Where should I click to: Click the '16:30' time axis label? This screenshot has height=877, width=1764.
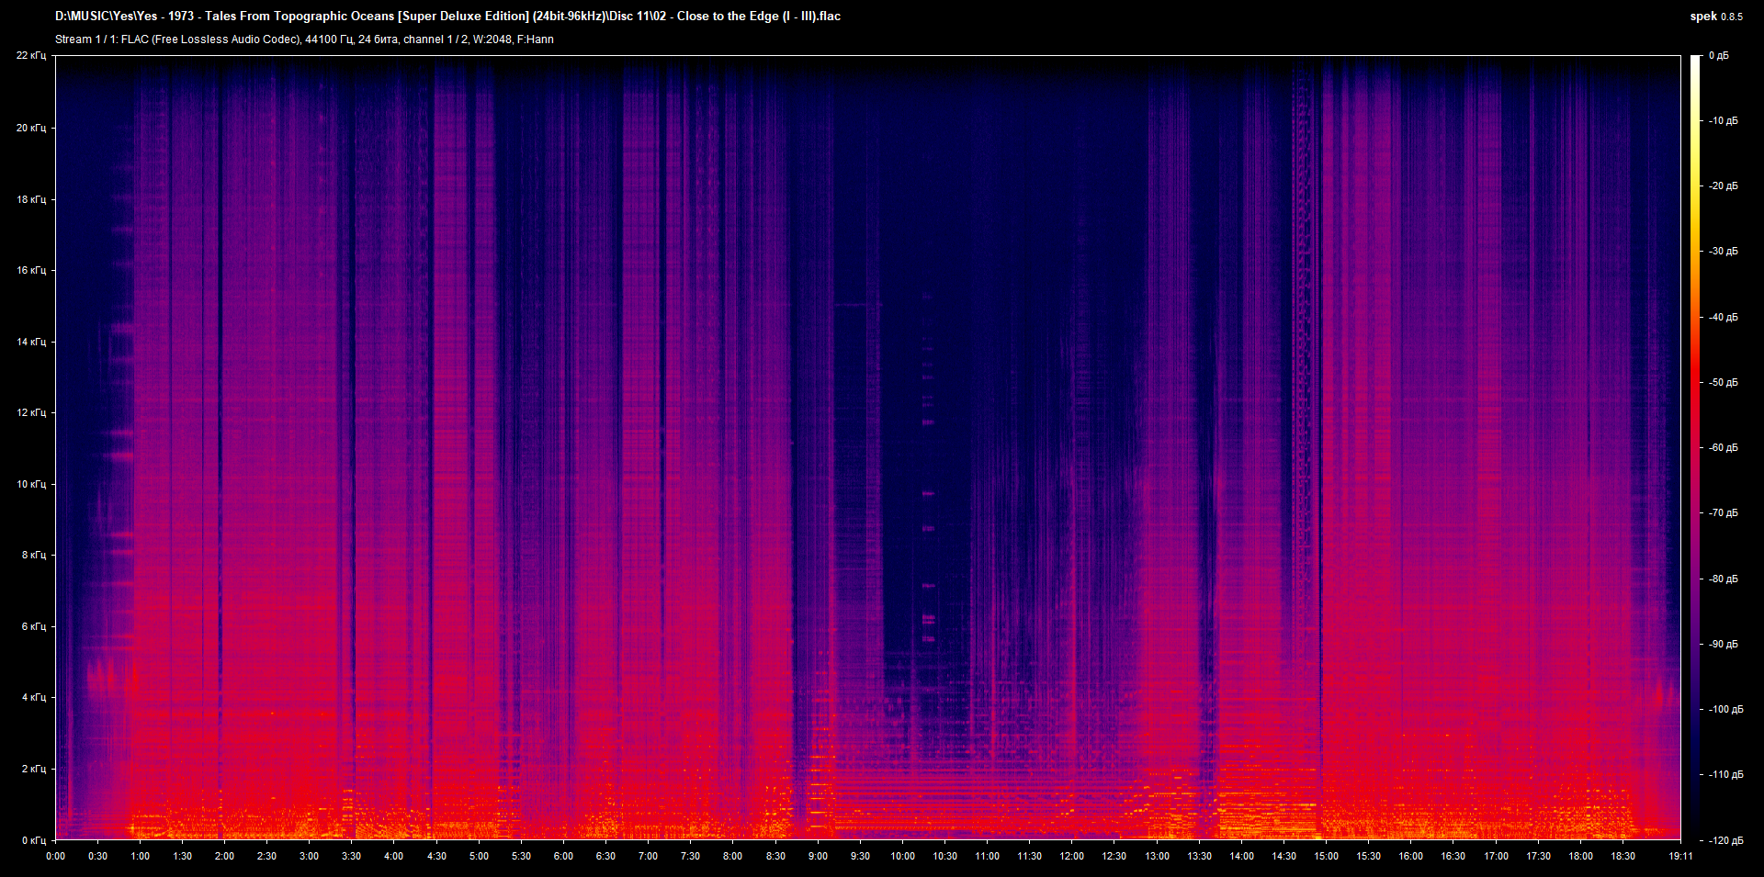1453,856
